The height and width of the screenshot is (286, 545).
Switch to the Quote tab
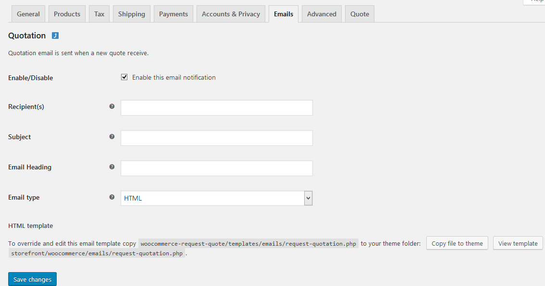point(359,14)
